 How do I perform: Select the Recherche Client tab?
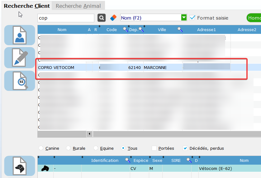tap(26, 6)
